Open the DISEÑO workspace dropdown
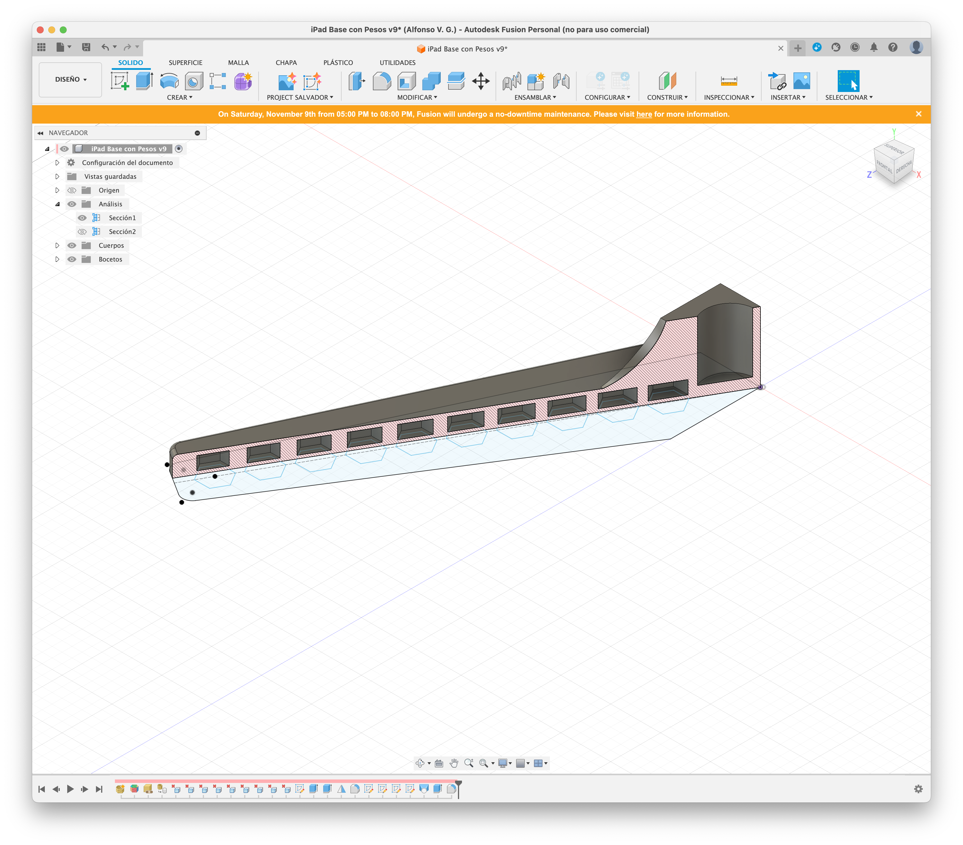The height and width of the screenshot is (845, 963). point(71,80)
